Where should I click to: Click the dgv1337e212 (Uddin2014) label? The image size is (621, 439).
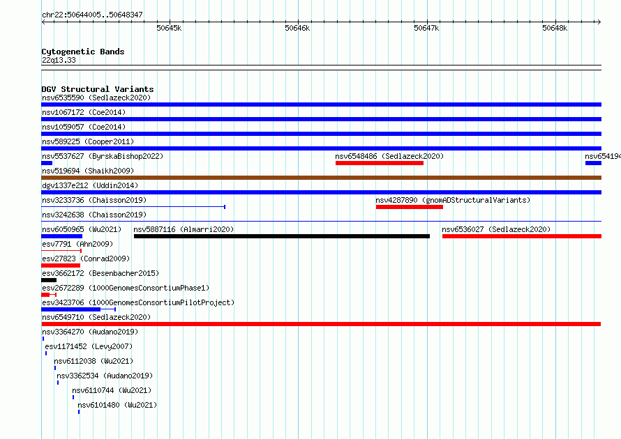pyautogui.click(x=90, y=185)
